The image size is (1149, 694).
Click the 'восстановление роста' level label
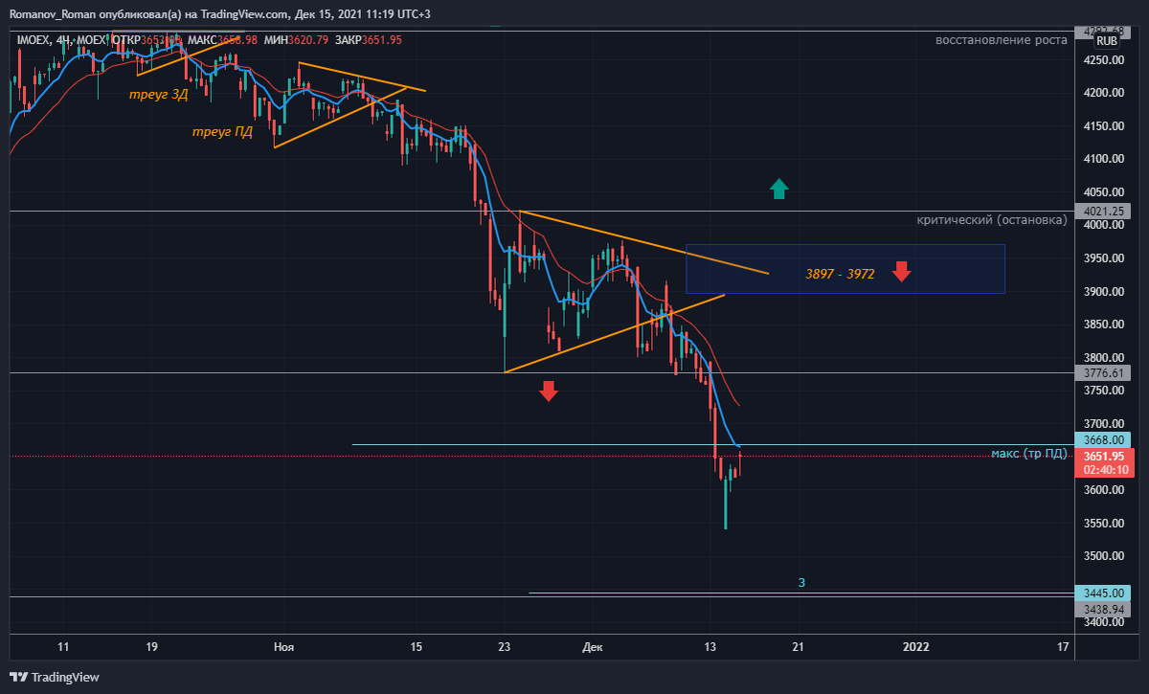(x=1002, y=40)
